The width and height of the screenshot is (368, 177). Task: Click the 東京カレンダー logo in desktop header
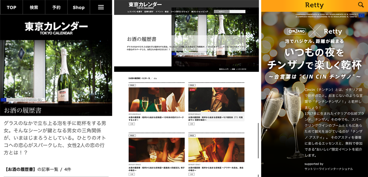pos(145,5)
